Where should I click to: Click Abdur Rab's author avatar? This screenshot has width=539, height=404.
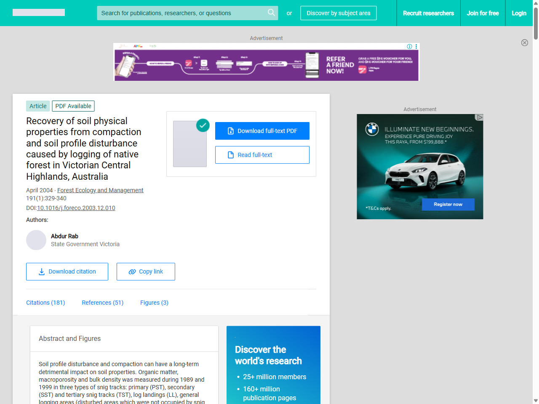point(36,240)
